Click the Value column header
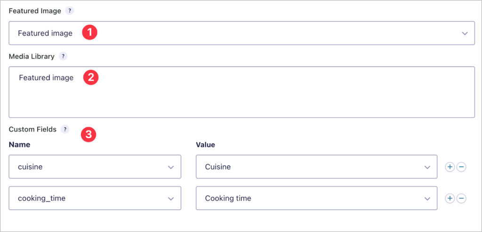 tap(205, 145)
